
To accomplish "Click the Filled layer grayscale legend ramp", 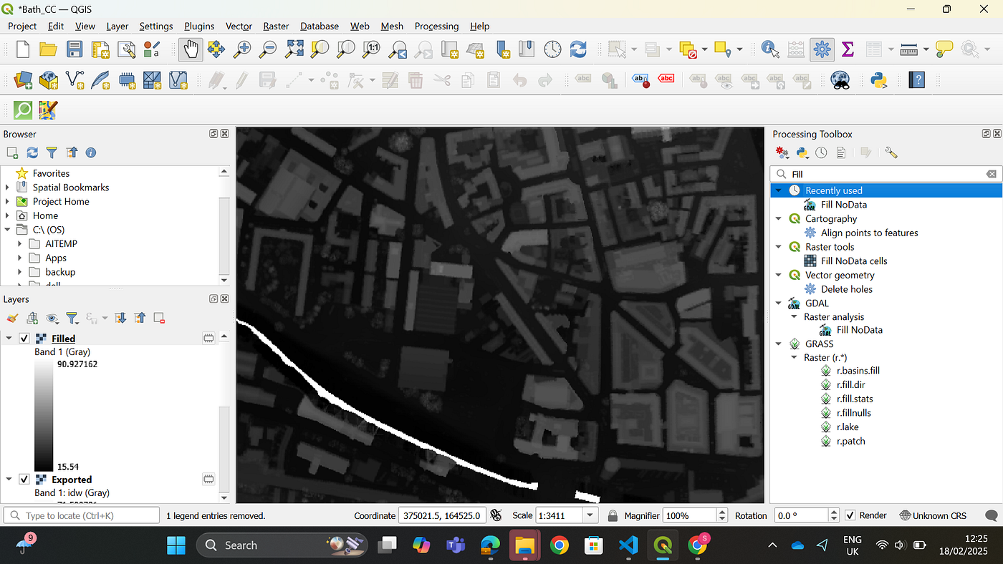I will 43,415.
